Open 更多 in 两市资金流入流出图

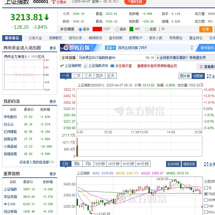pos(53,48)
